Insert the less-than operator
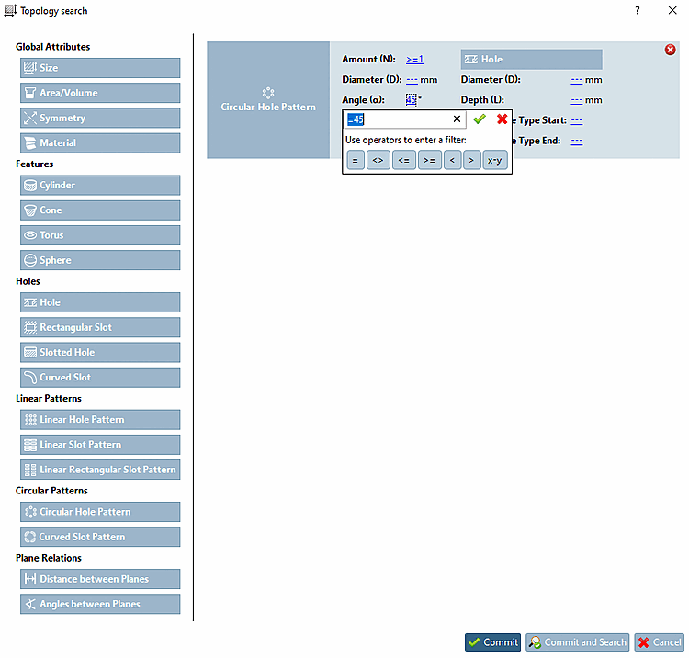The image size is (689, 658). [452, 161]
